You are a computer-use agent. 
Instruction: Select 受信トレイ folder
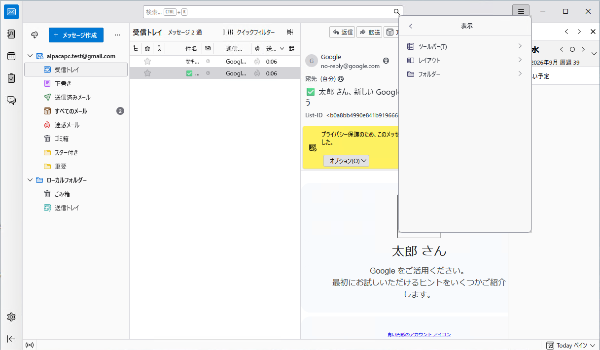coord(76,70)
